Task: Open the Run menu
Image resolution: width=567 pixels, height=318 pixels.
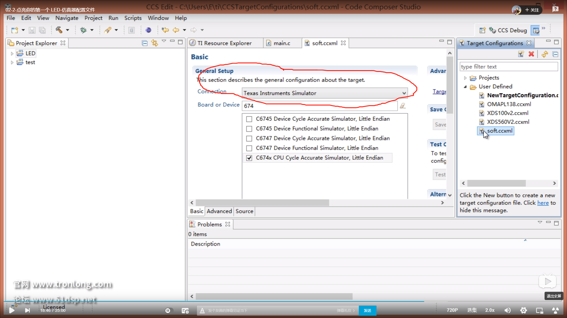Action: pos(113,18)
